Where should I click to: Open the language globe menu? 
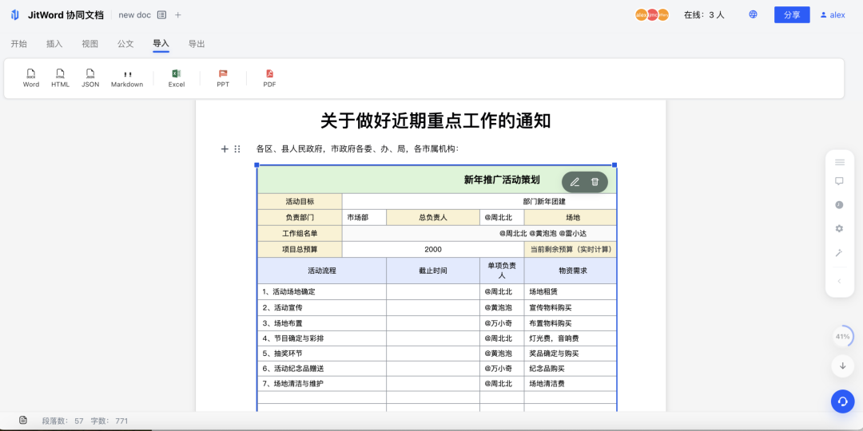pyautogui.click(x=753, y=14)
